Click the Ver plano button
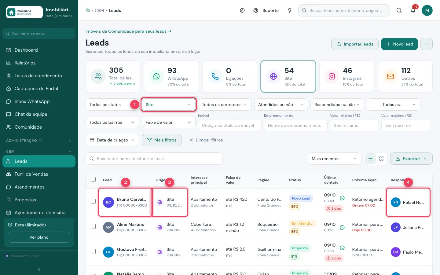This screenshot has width=440, height=275. click(x=39, y=237)
